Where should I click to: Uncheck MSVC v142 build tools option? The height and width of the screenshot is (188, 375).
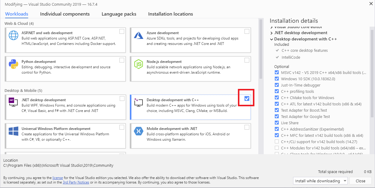[277, 72]
